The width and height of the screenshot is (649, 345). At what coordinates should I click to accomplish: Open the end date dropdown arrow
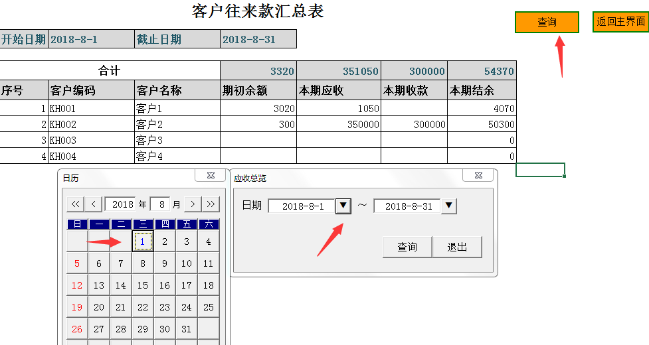[449, 206]
